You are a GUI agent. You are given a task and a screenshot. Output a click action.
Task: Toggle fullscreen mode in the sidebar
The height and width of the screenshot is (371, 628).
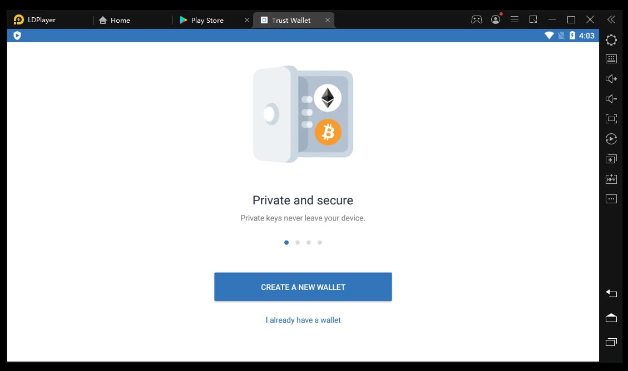point(611,118)
